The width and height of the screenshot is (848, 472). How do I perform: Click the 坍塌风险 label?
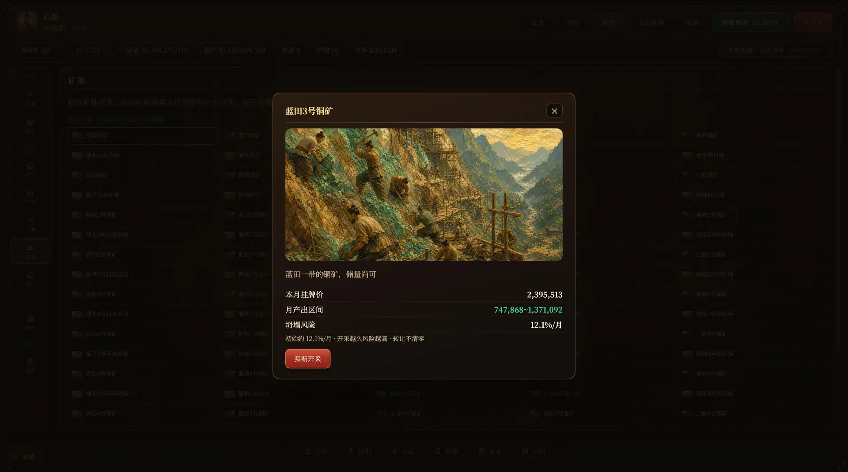(300, 325)
